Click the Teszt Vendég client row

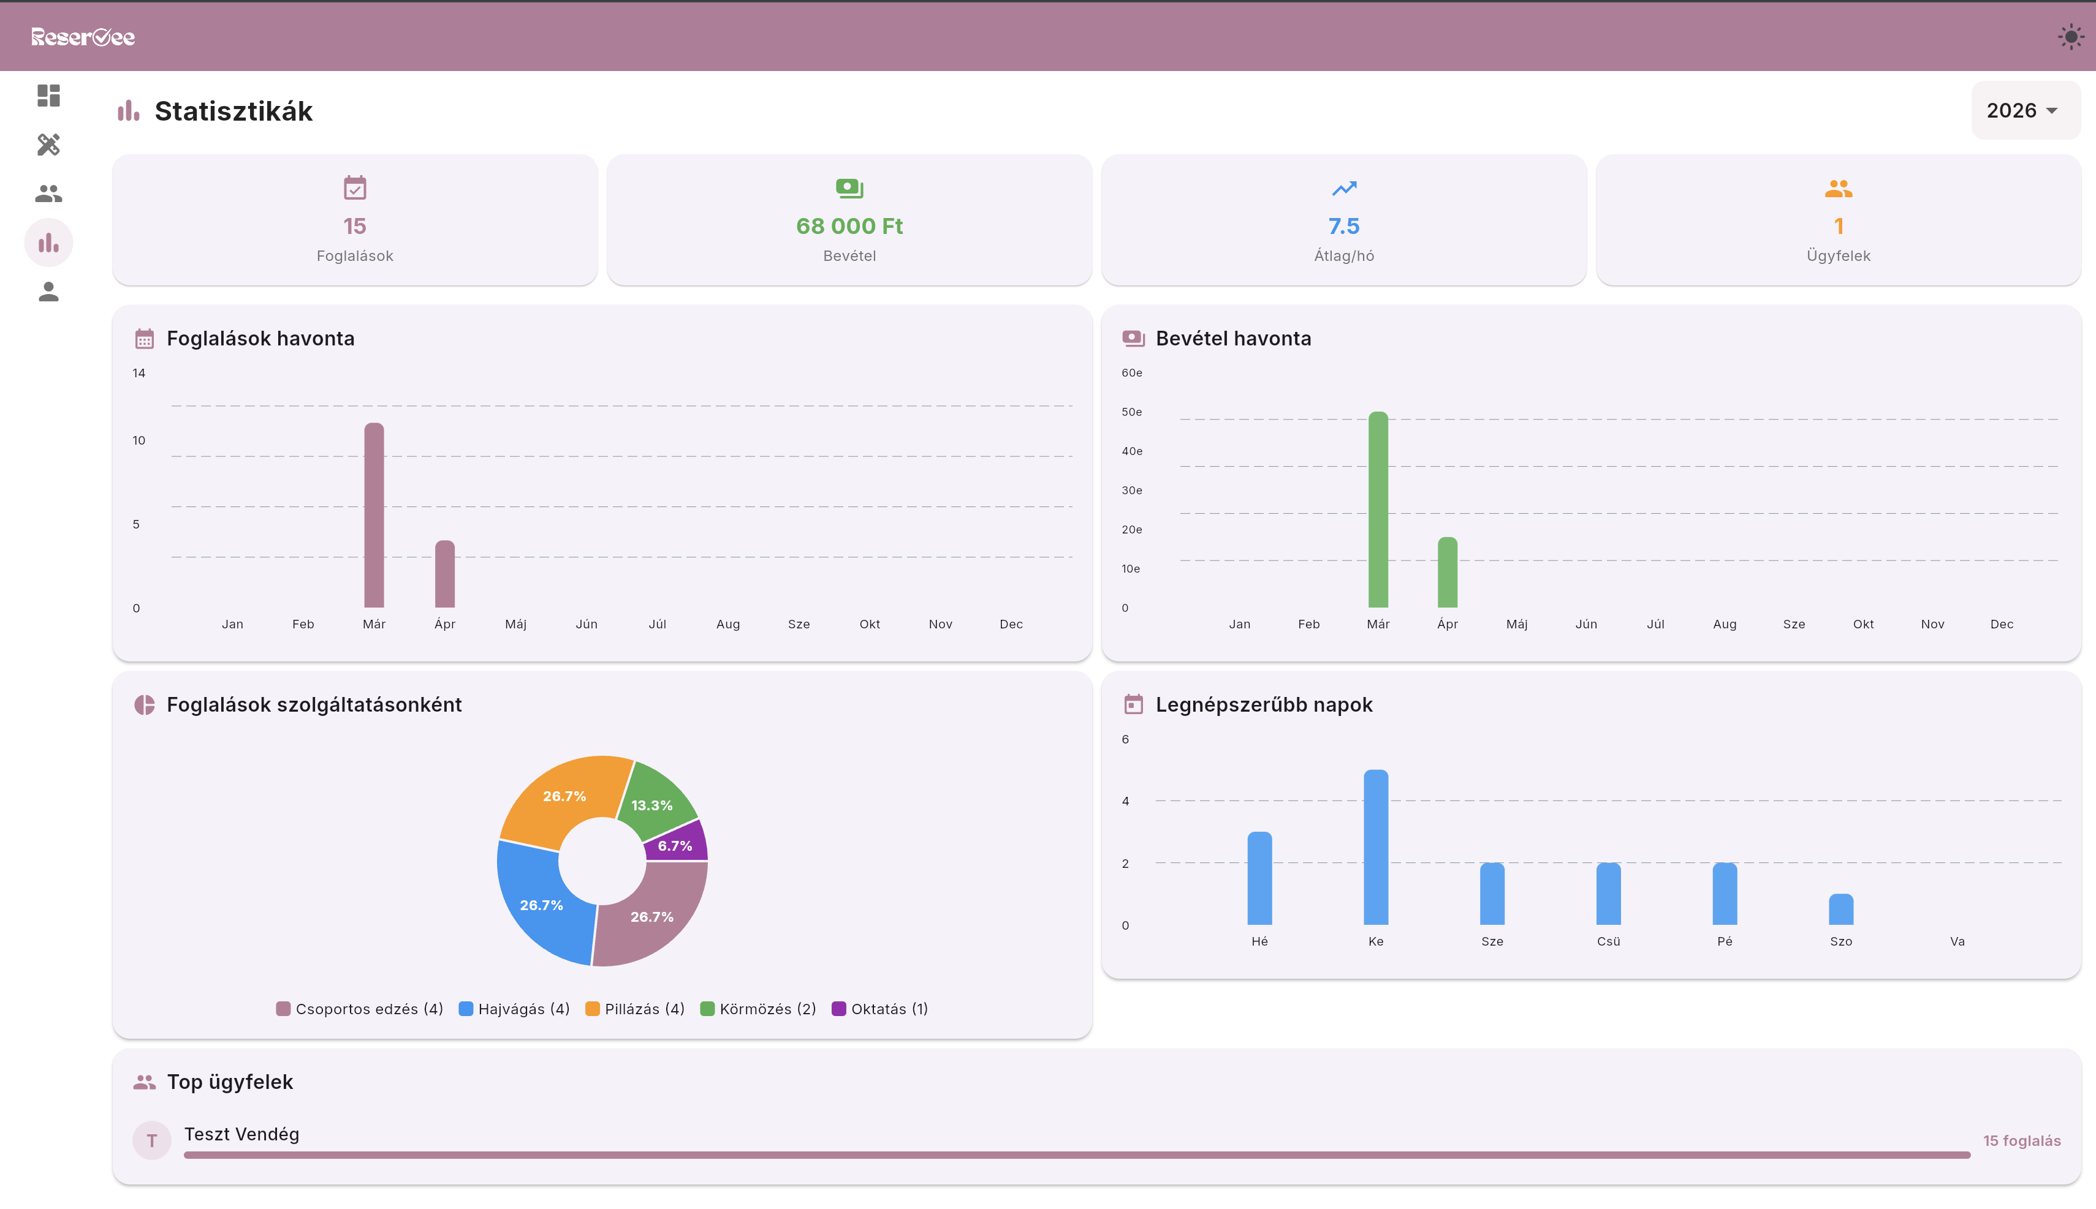(241, 1134)
